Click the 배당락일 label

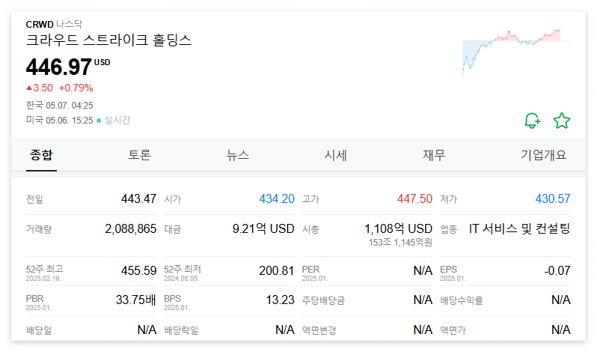tap(181, 330)
